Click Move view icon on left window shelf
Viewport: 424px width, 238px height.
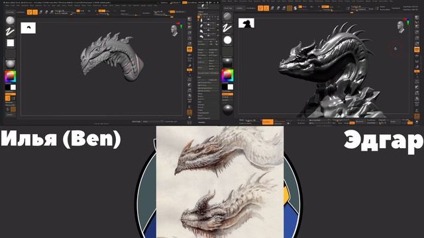click(189, 85)
